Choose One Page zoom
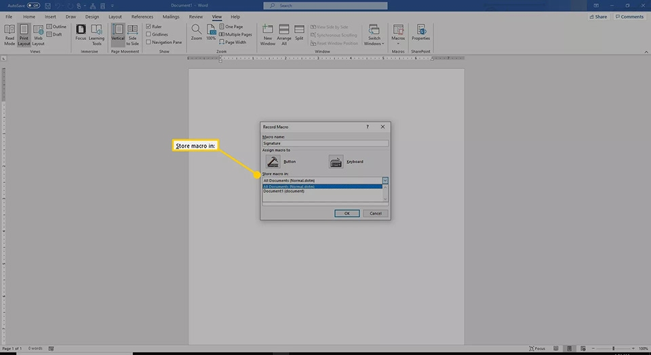 (x=231, y=26)
